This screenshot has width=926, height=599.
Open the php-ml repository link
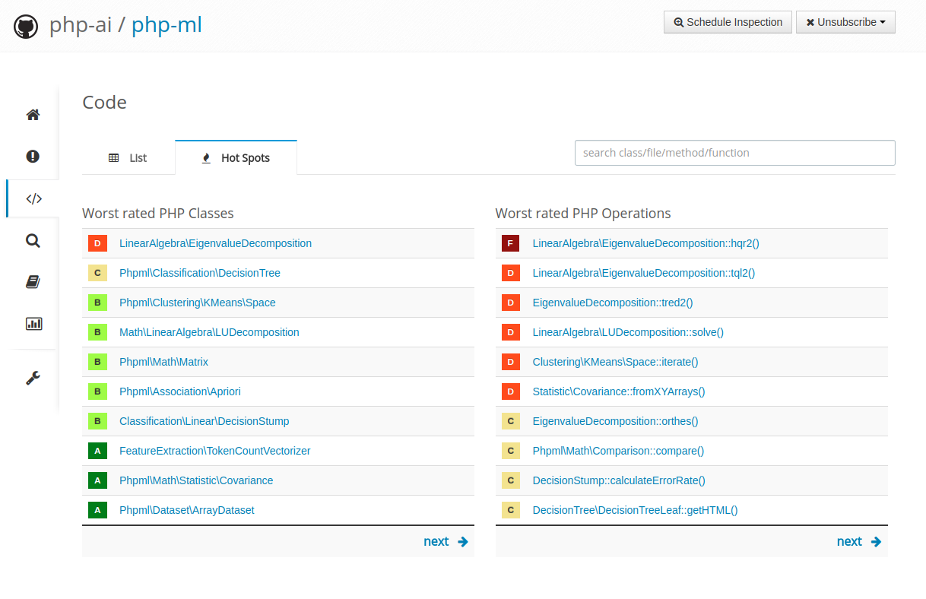pos(166,25)
